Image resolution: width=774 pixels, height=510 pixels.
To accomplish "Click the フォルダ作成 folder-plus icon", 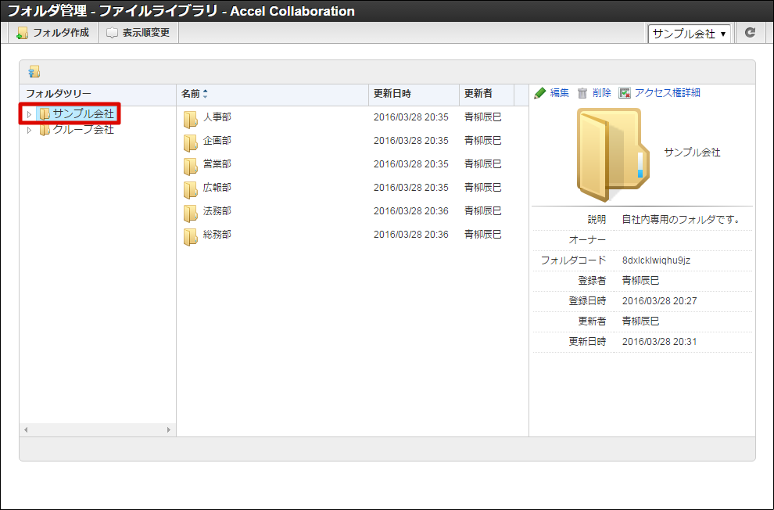I will [22, 33].
